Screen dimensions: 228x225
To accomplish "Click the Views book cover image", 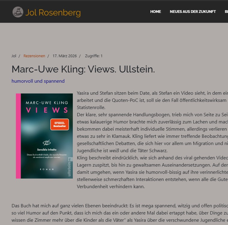I will click(44, 136).
